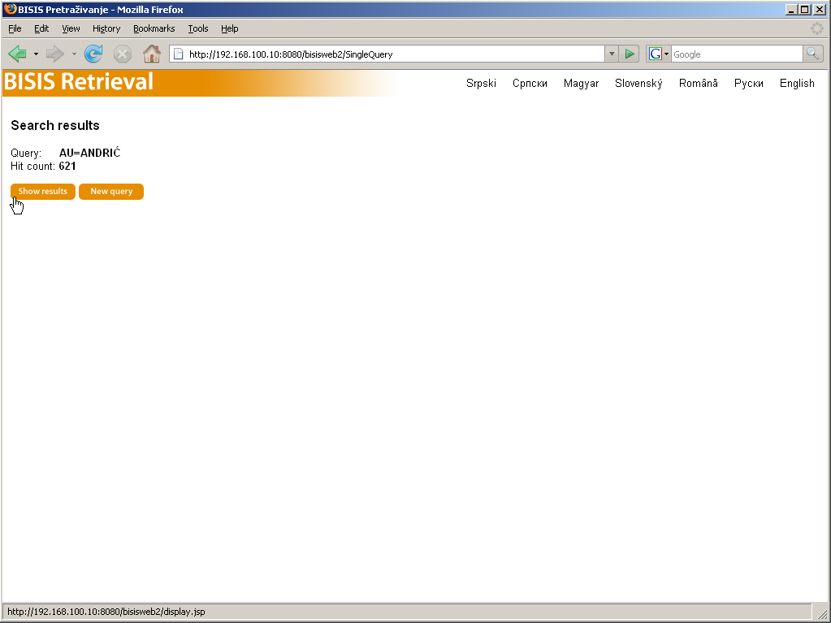Screen dimensions: 831x623
Task: Switch language to Slovenský
Action: click(638, 83)
